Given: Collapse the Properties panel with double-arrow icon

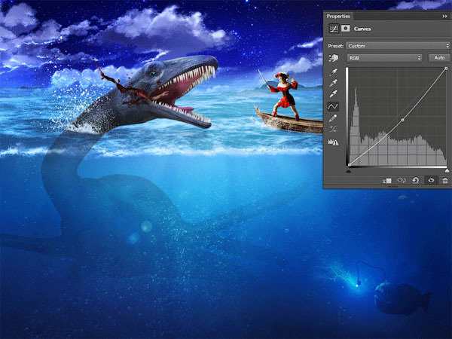Looking at the screenshot, I should tap(444, 17).
